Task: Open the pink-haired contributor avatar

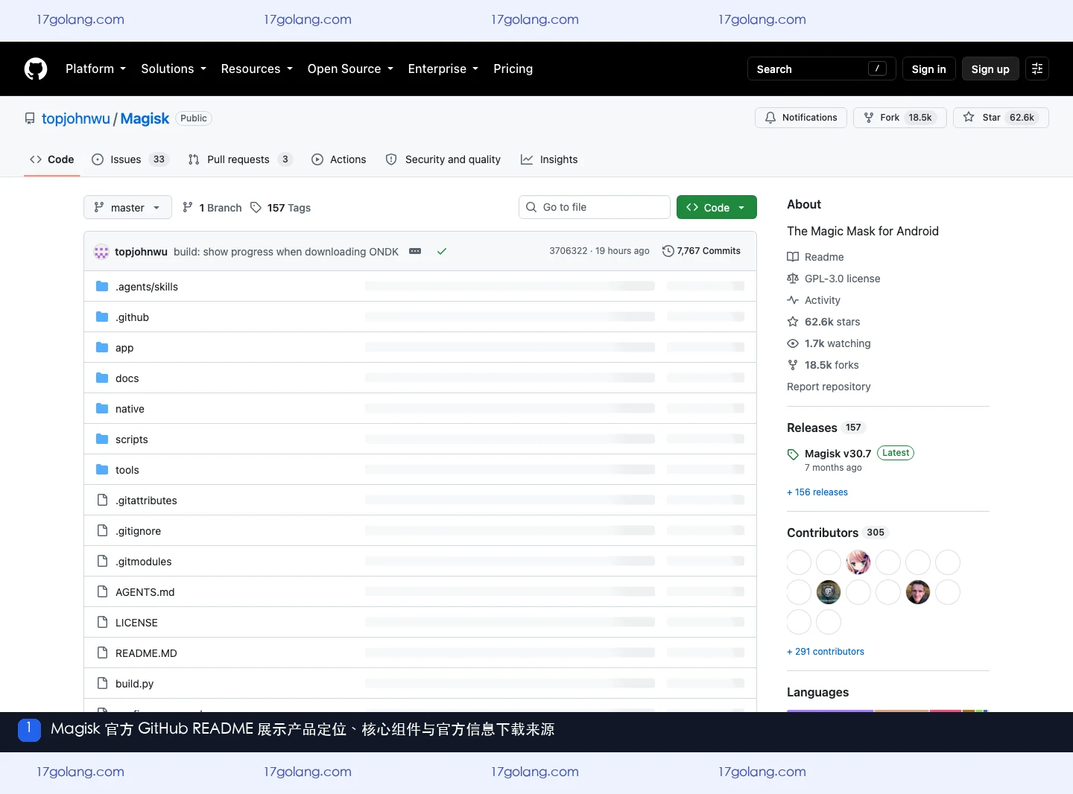Action: coord(858,562)
